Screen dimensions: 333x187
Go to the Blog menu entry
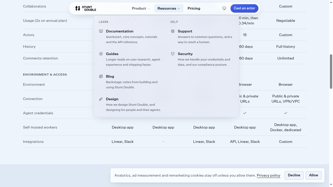(x=130, y=82)
